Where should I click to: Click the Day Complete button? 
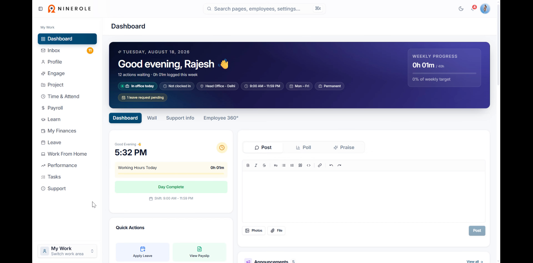(x=171, y=187)
